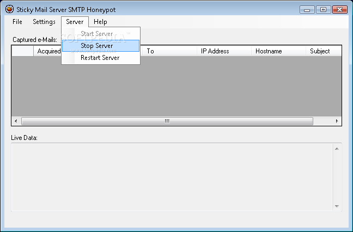This screenshot has width=353, height=232.
Task: Open the File menu
Action: (x=17, y=22)
